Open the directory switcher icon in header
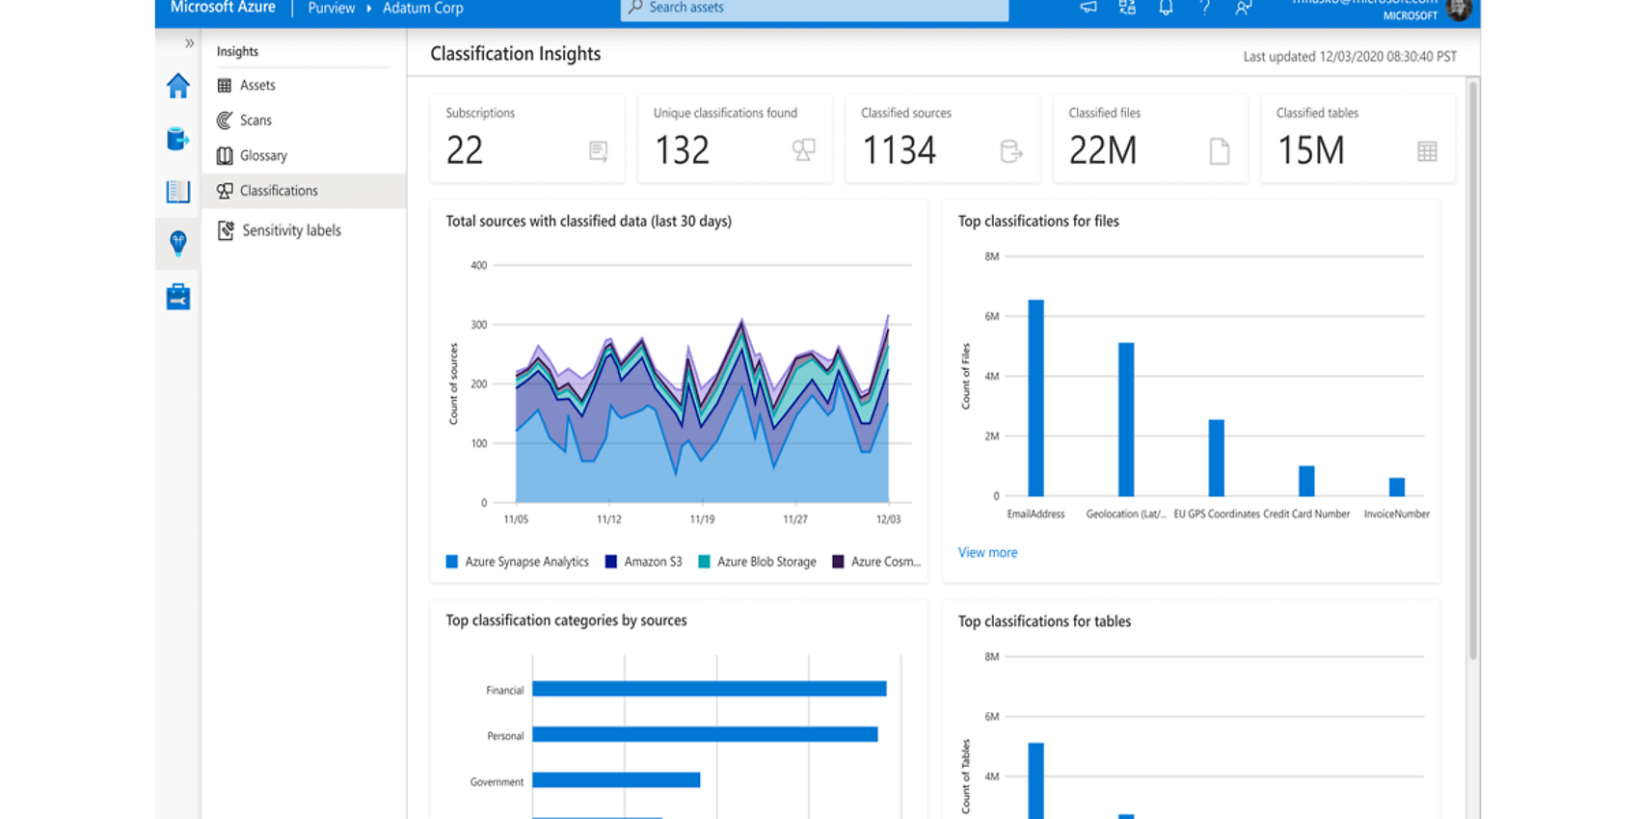Viewport: 1639px width, 819px height. click(x=1127, y=8)
